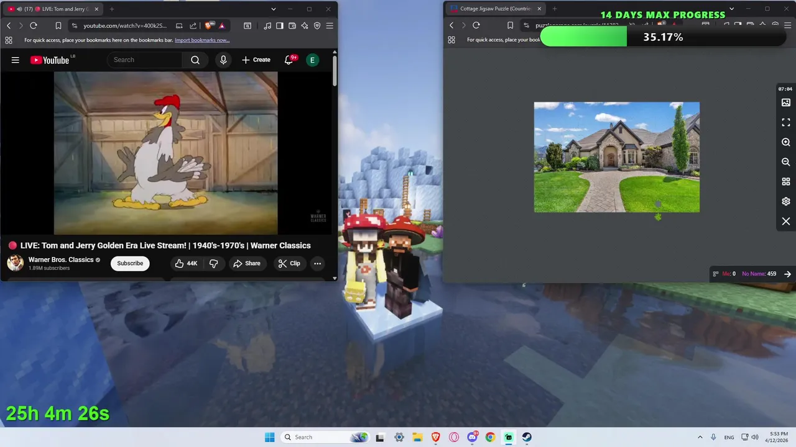Open the YouTube account avatar E
This screenshot has width=796, height=447.
(312, 60)
